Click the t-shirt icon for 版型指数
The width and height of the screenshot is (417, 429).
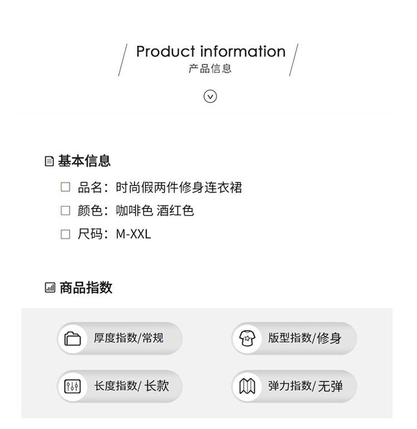pos(247,338)
